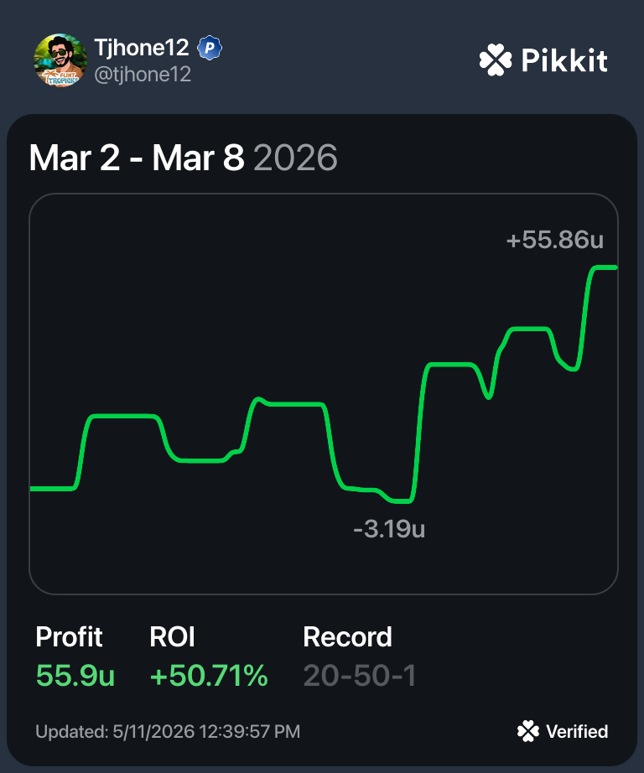Click the green line's final plateau
The image size is (644, 773).
pos(605,267)
